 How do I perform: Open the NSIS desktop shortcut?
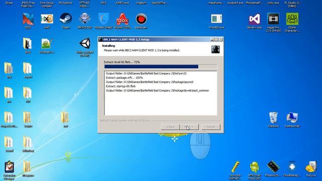tap(28, 20)
